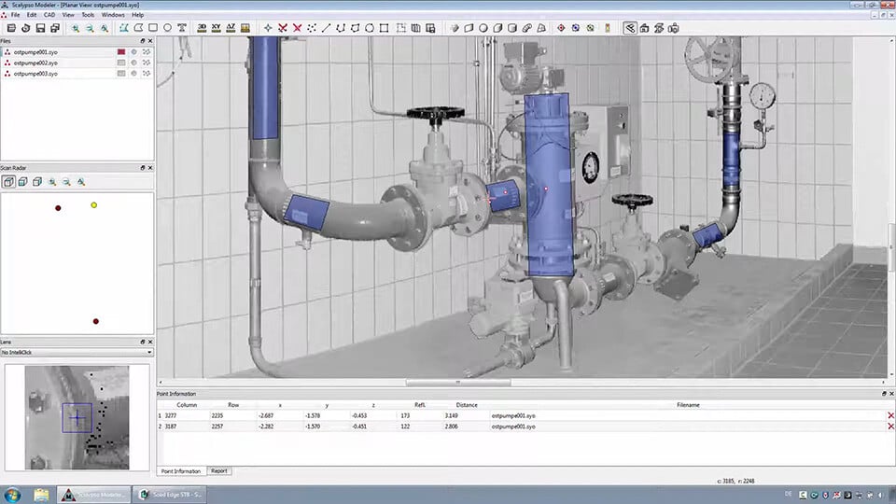Click the red diamond marker icon

pyautogui.click(x=561, y=28)
